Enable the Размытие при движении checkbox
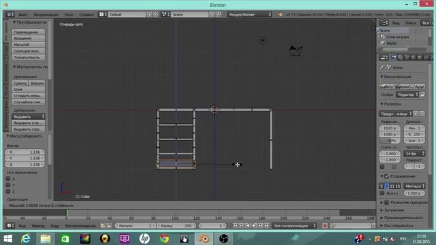This screenshot has width=436, height=245. (x=386, y=203)
